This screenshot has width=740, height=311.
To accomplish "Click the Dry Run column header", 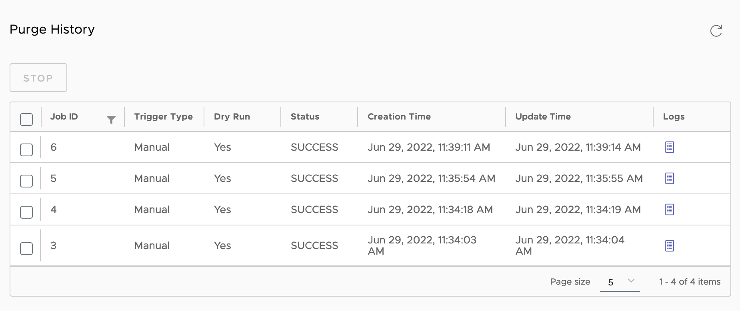I will coord(232,117).
